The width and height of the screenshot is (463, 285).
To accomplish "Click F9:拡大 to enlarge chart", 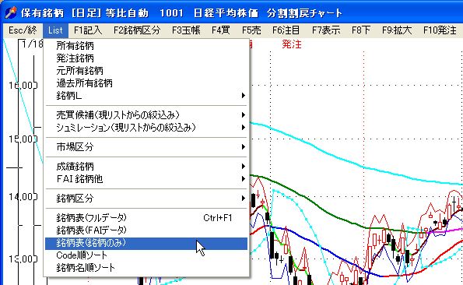I will 397,30.
